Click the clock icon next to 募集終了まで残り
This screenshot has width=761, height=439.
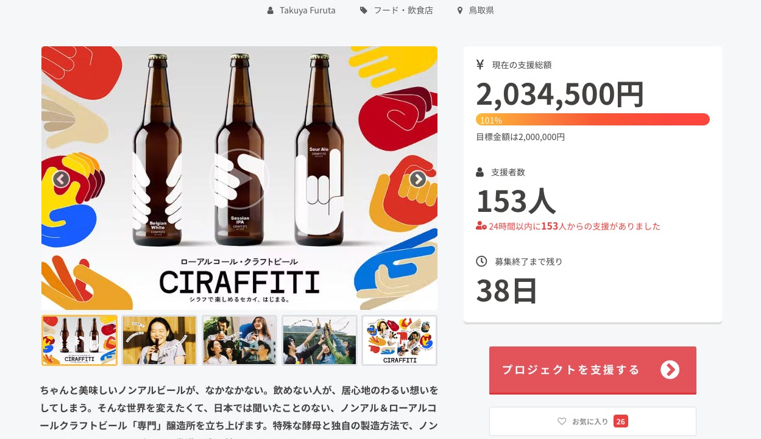click(481, 261)
